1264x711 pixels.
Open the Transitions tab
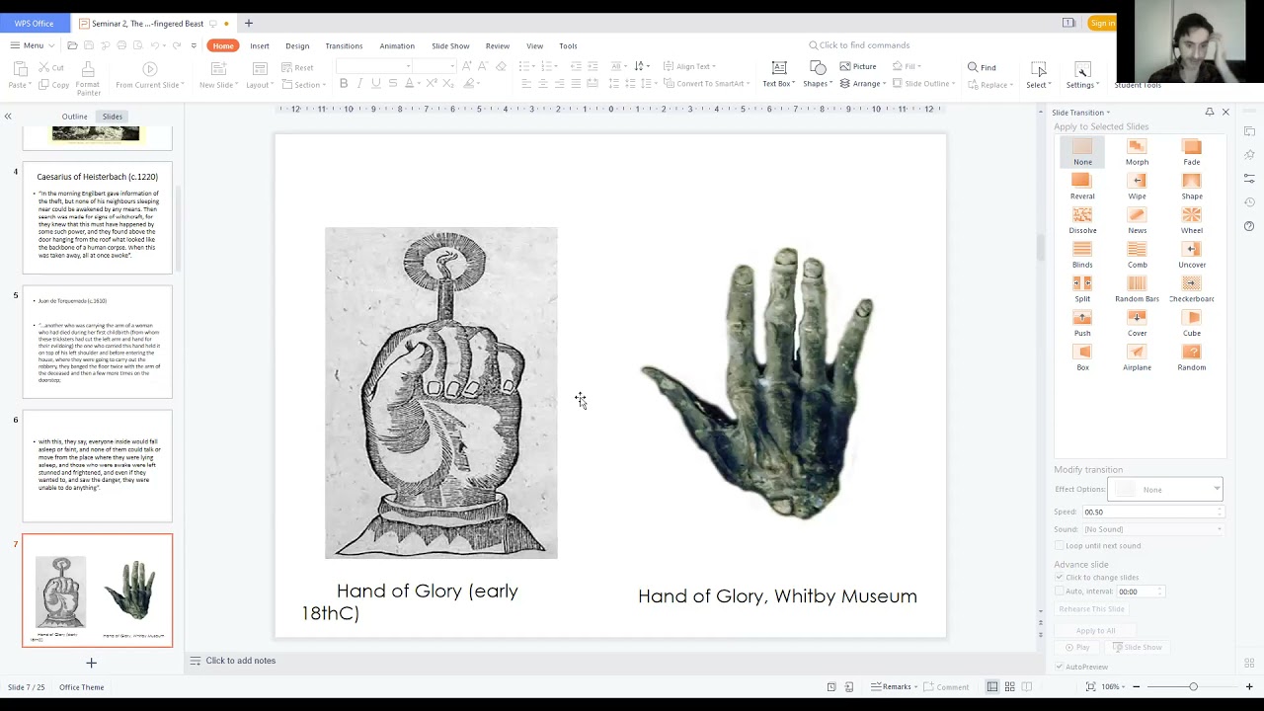(x=344, y=45)
